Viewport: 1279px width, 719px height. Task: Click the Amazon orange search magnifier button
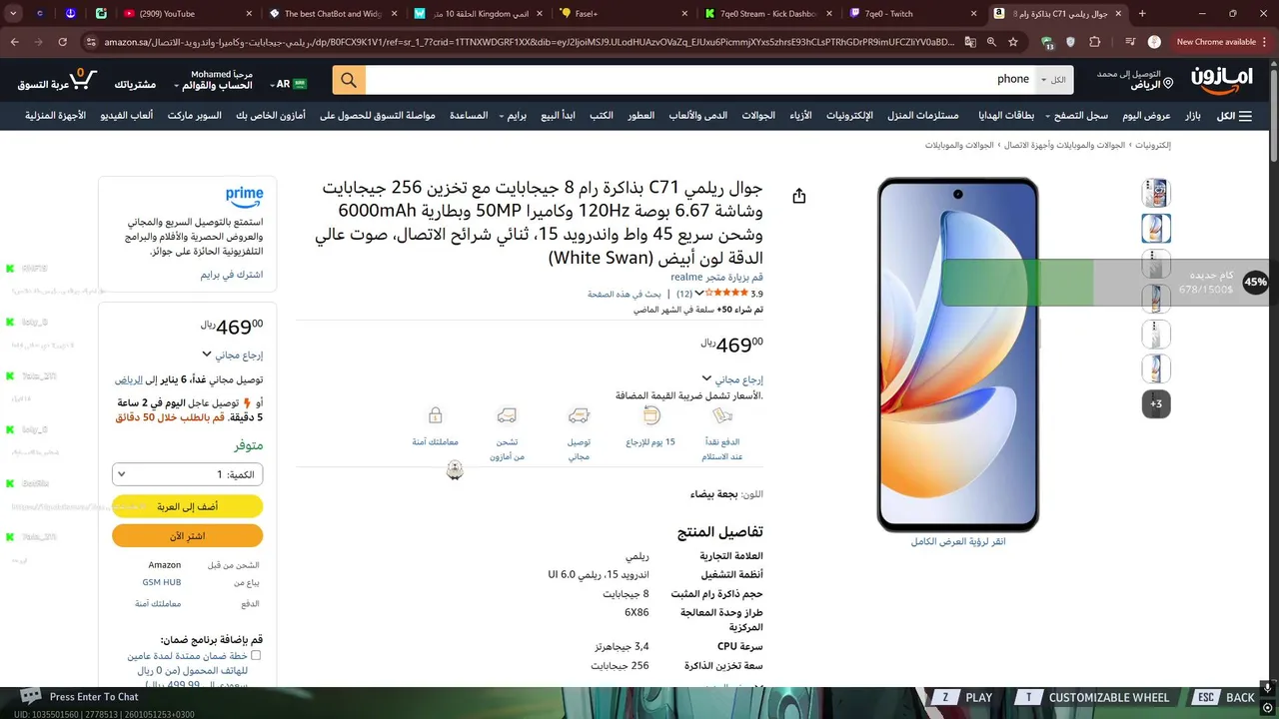pyautogui.click(x=349, y=80)
